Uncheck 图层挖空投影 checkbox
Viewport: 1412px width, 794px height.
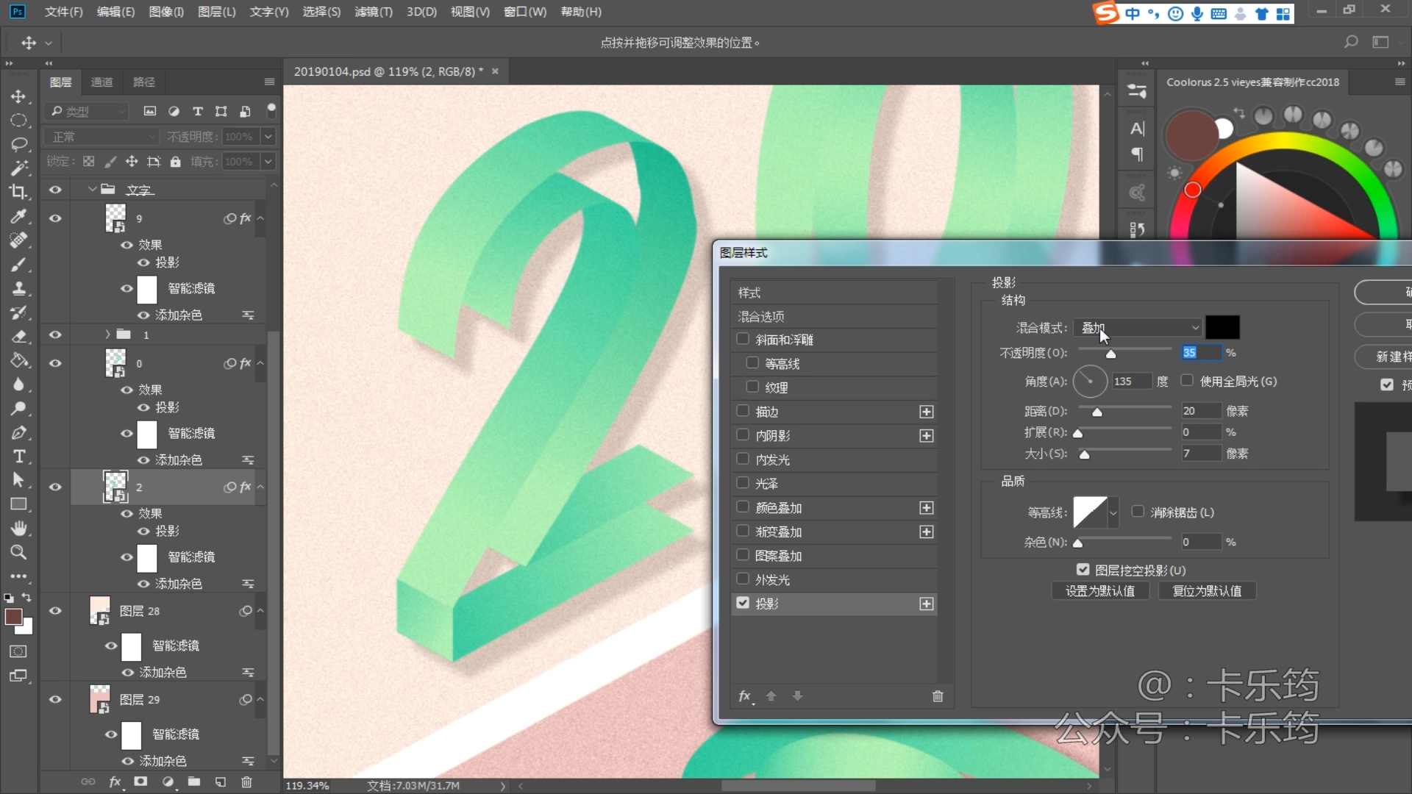click(1083, 570)
